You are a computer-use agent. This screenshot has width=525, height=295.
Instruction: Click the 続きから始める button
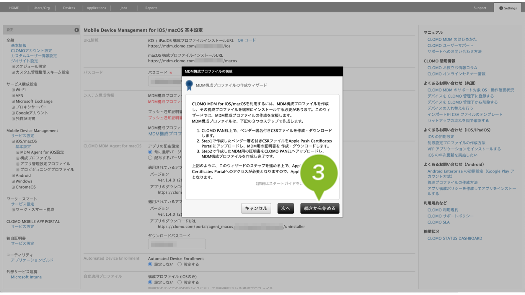(320, 208)
